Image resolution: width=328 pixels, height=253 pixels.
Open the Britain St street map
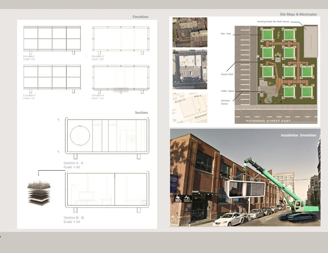click(x=190, y=108)
